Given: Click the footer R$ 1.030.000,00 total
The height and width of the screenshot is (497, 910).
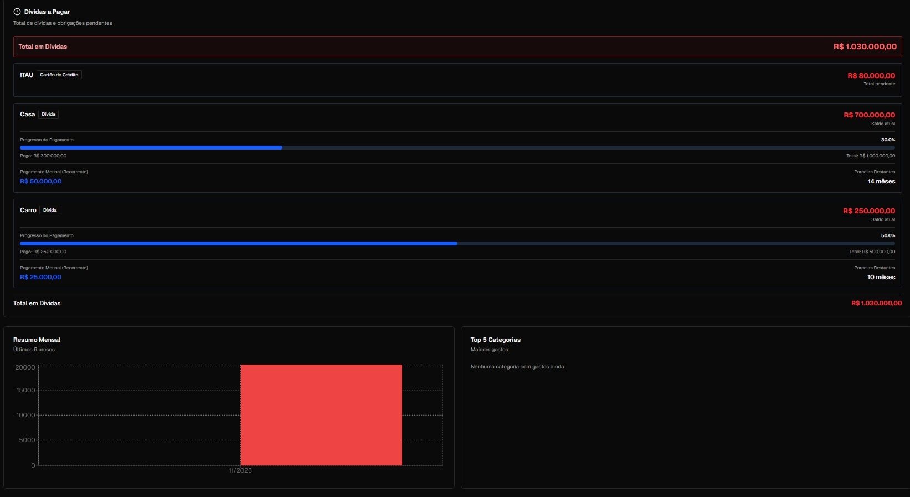Looking at the screenshot, I should pyautogui.click(x=876, y=303).
